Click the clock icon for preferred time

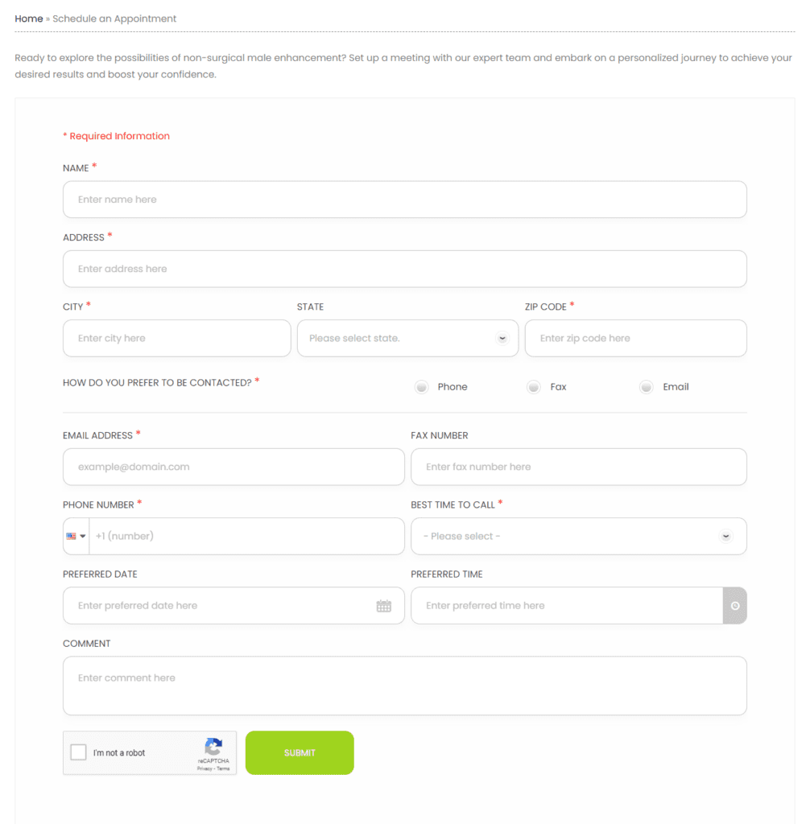click(734, 606)
